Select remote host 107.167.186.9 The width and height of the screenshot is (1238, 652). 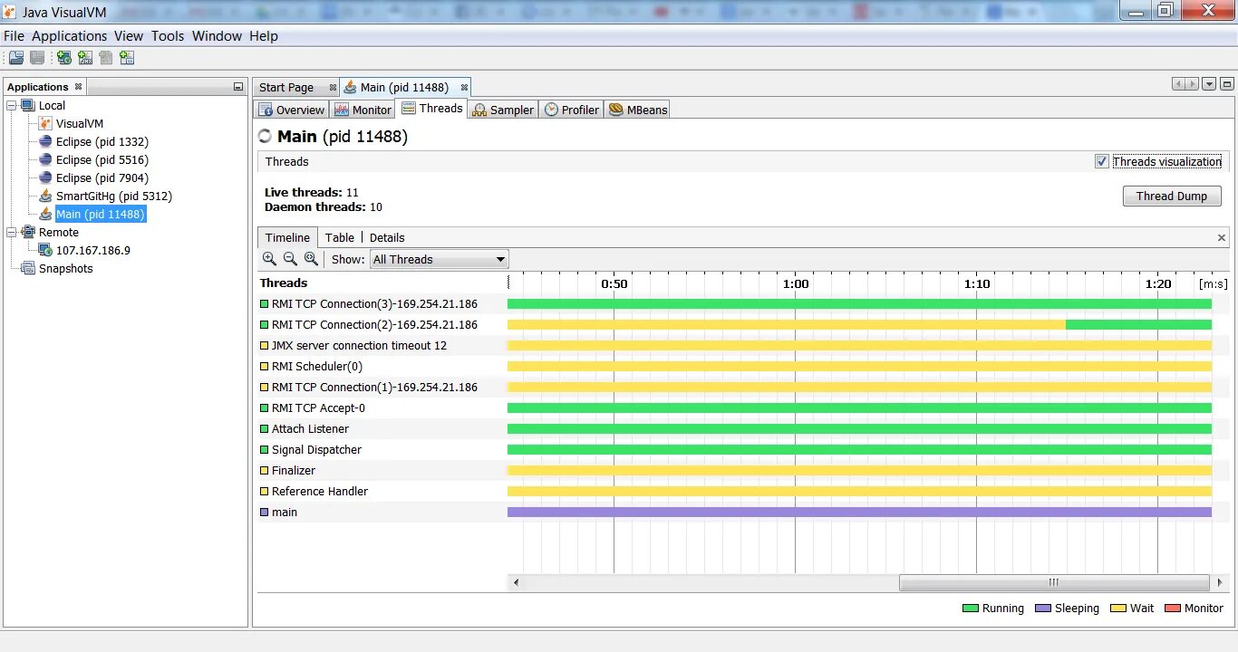92,250
